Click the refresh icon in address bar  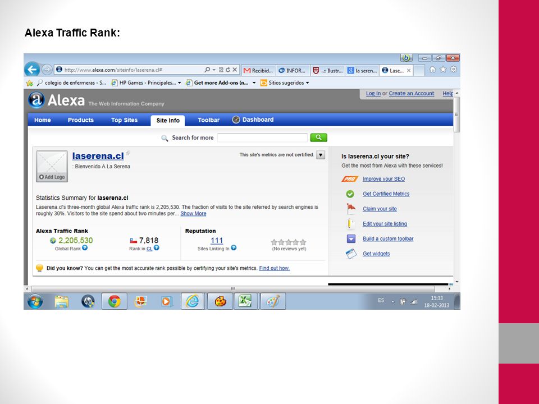click(x=227, y=70)
